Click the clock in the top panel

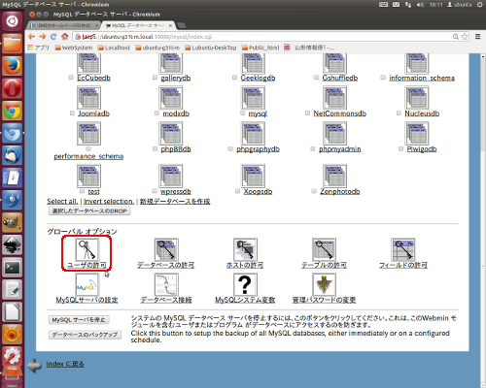(435, 5)
